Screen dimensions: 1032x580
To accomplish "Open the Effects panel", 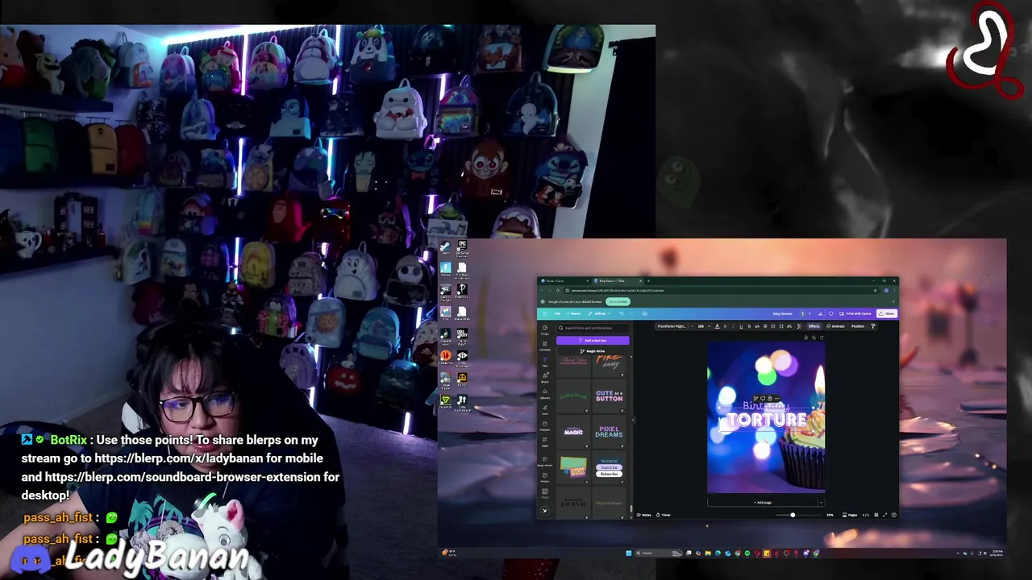I will coord(814,326).
